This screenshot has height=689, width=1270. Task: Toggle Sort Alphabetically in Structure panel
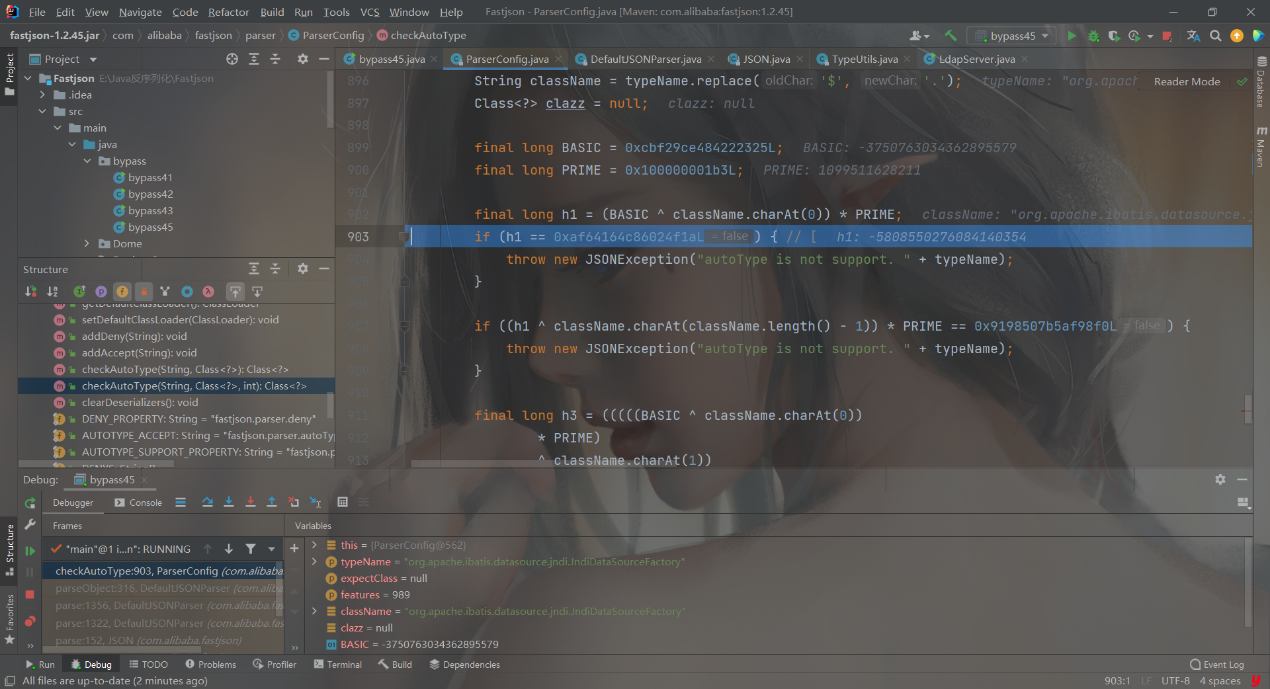[x=52, y=292]
